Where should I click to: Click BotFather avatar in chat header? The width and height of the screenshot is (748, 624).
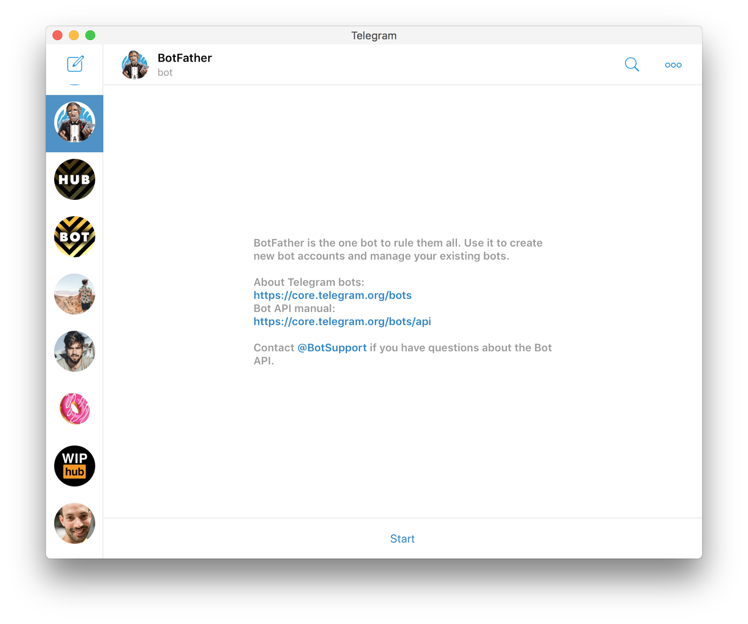[135, 65]
